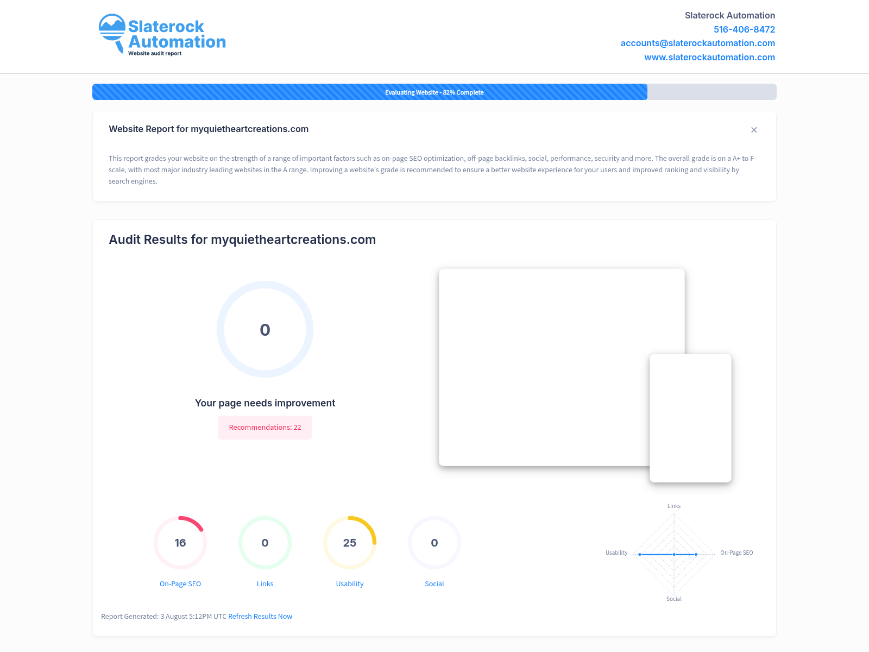Open the Social section link
869x652 pixels.
tap(434, 584)
